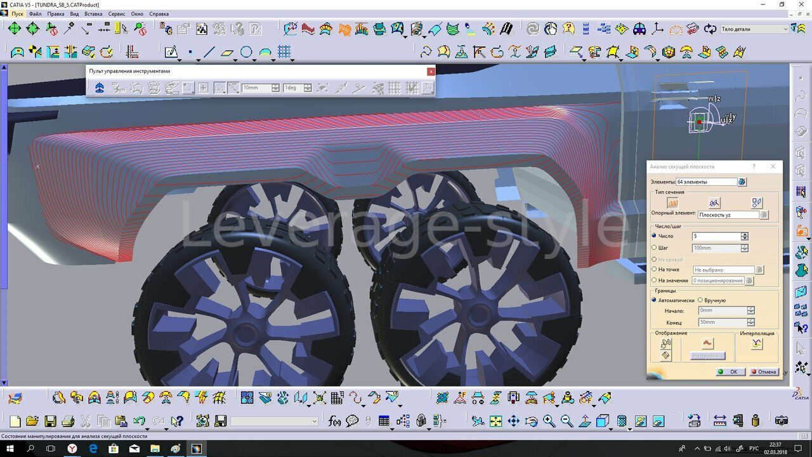
Task: Click the camera capture icon
Action: coord(782,421)
